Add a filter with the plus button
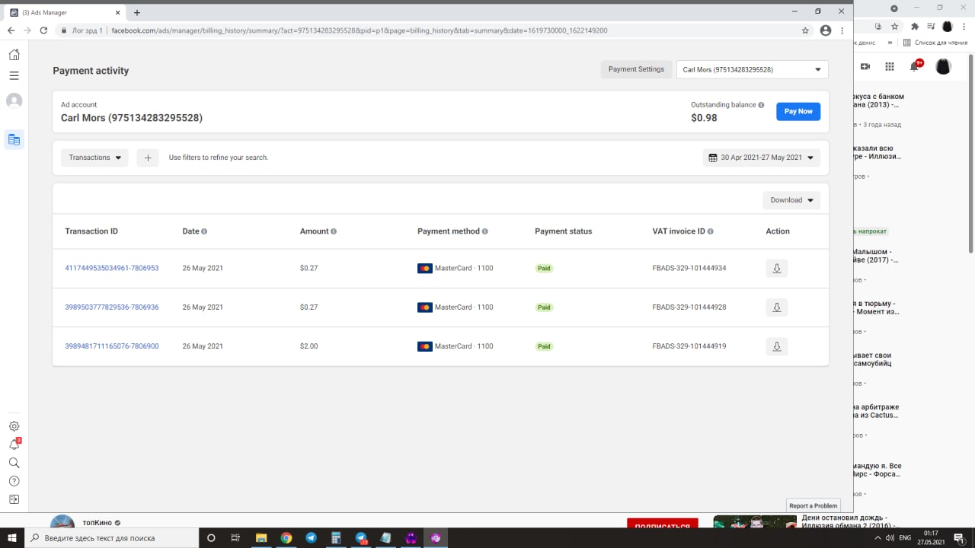 coord(148,158)
